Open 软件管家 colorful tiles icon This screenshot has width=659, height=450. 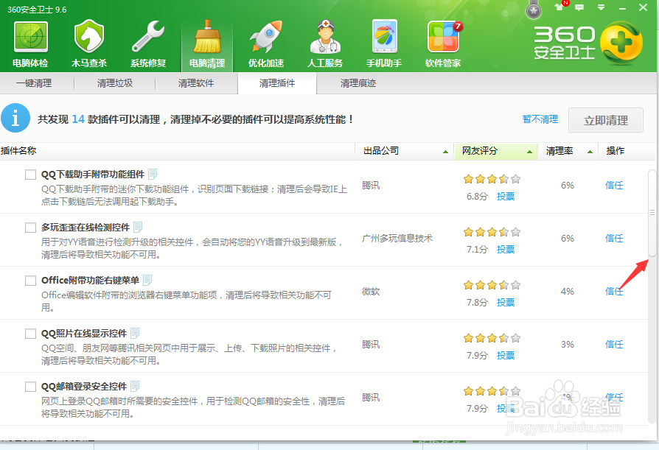(x=444, y=37)
